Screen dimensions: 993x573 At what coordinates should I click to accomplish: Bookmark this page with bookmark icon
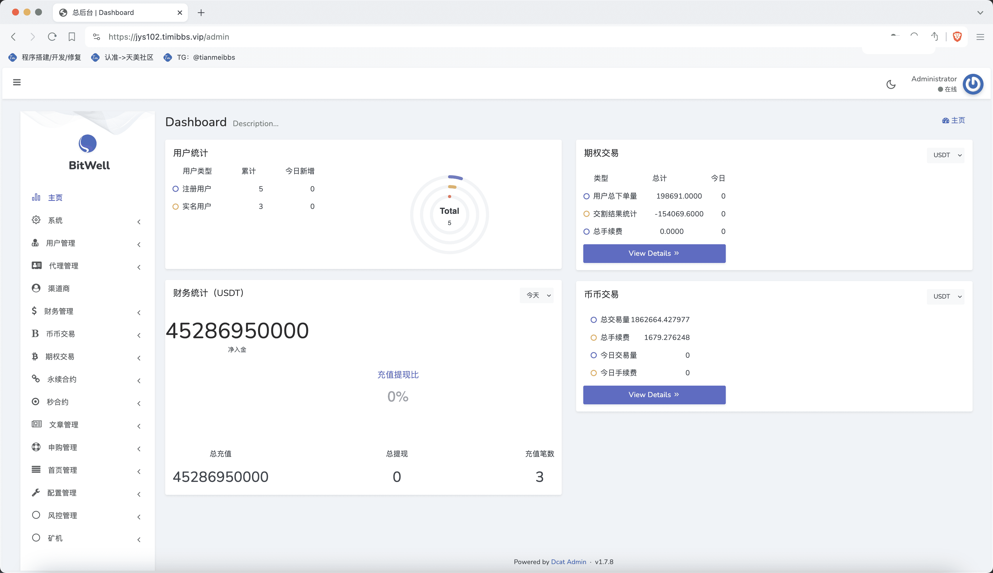click(x=72, y=36)
